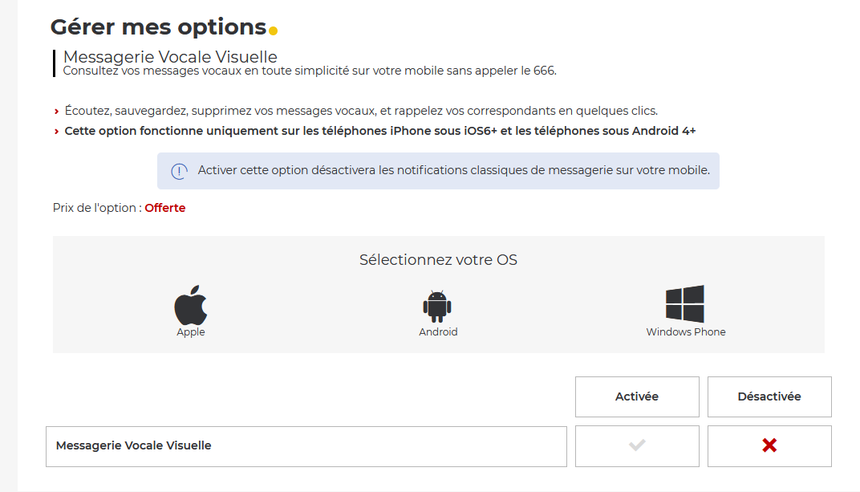Click the "Messagerie Vocale Visuelle" subtitle under the heading

pyautogui.click(x=170, y=57)
